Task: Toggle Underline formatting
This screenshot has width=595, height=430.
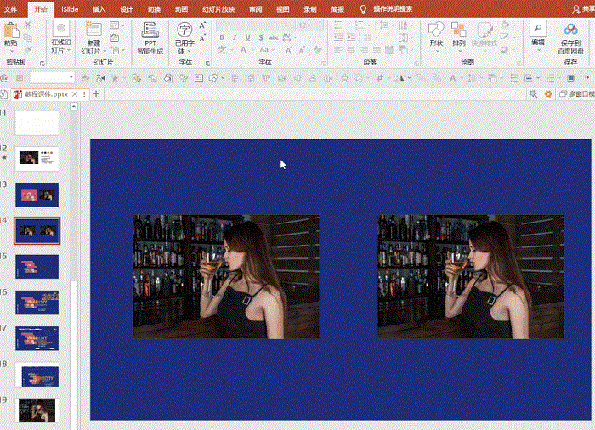Action: pyautogui.click(x=247, y=37)
